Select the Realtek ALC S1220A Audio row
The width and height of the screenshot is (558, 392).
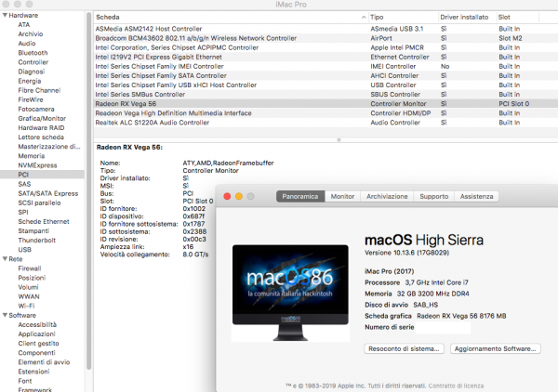[325, 123]
